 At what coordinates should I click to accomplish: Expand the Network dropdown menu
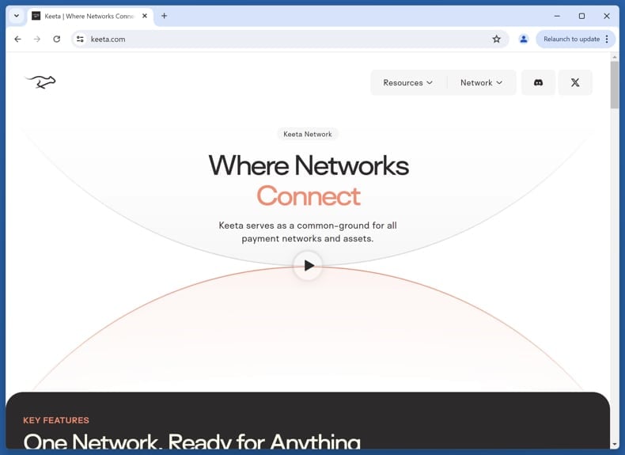click(481, 82)
